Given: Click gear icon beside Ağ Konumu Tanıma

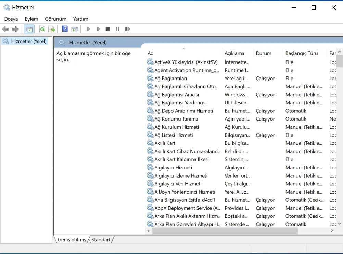Looking at the screenshot, I should coord(150,119).
